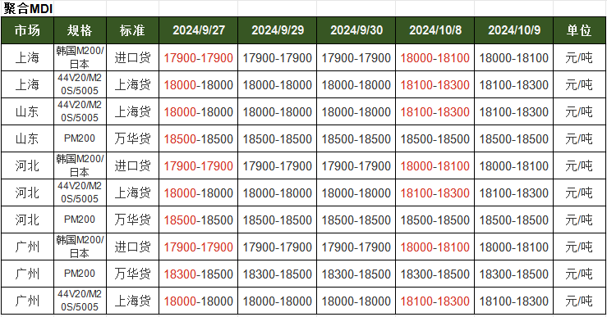The height and width of the screenshot is (317, 607).
Task: Select the 标准 column header
Action: click(x=132, y=30)
